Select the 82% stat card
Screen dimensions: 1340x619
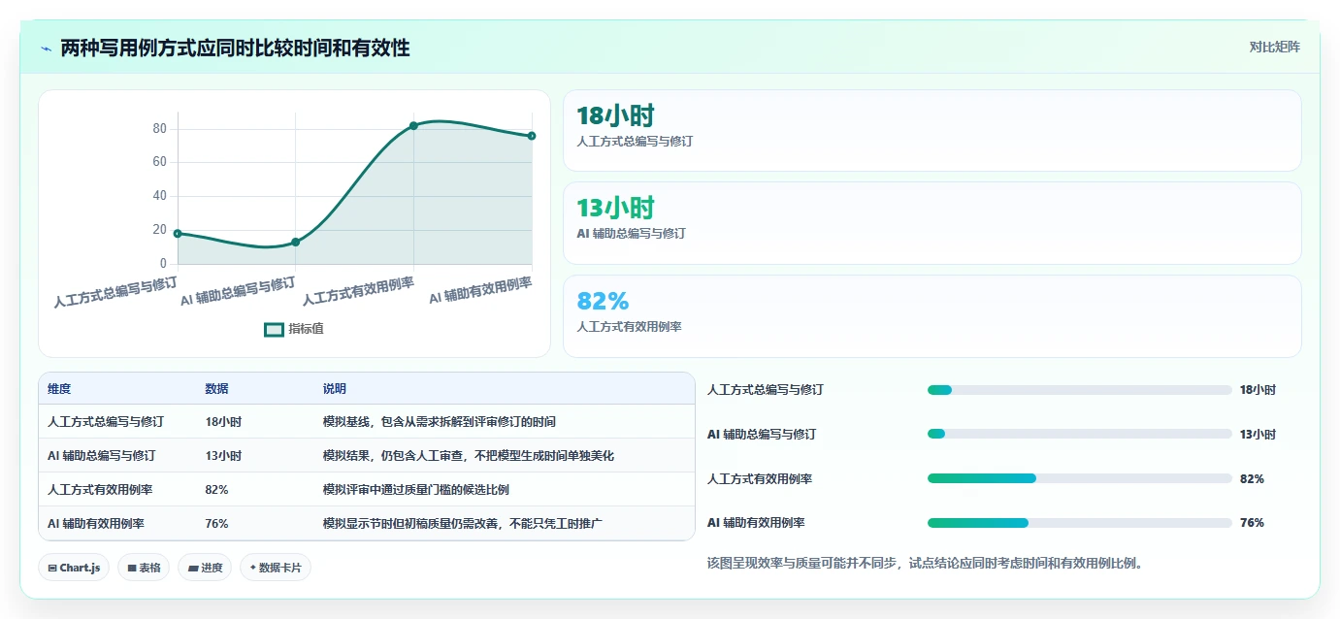pos(931,316)
